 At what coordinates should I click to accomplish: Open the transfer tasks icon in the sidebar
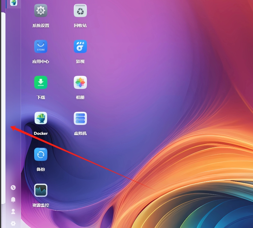[13, 188]
